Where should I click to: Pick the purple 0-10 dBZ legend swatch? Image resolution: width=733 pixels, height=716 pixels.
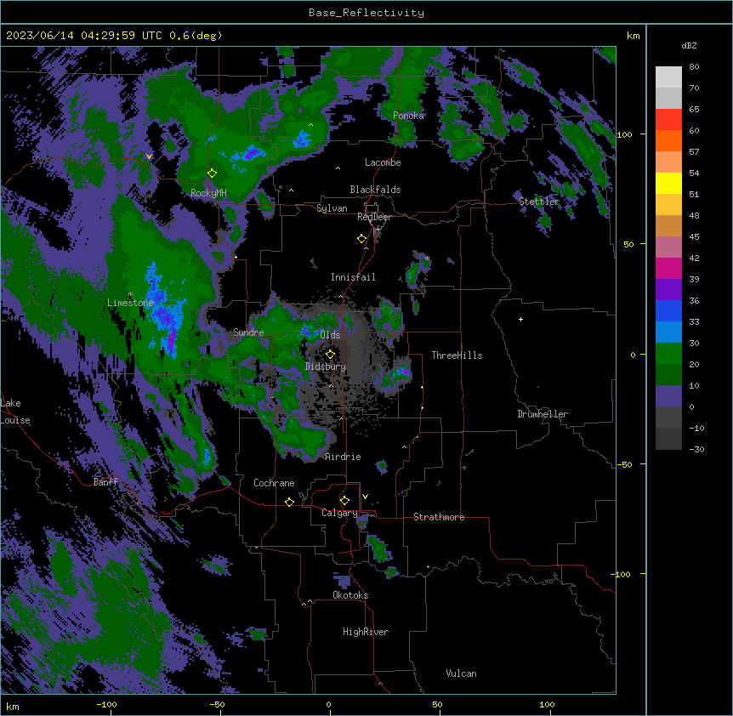(668, 396)
